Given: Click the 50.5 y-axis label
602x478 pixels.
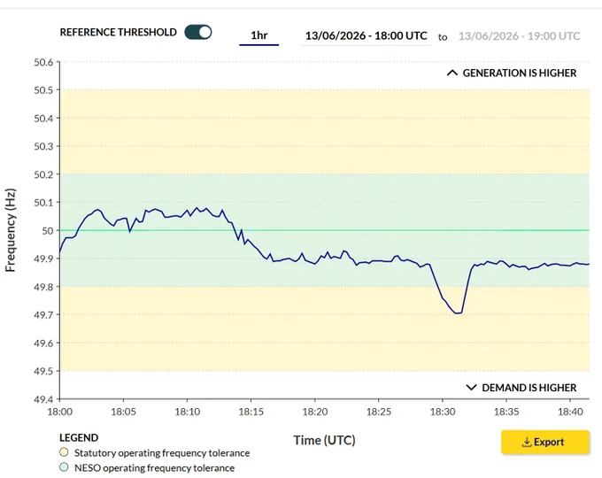Looking at the screenshot, I should point(43,90).
